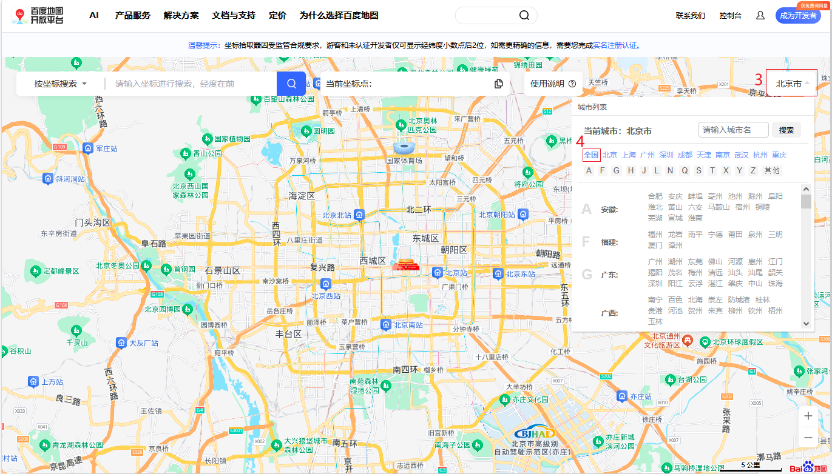This screenshot has height=474, width=832.
Task: Click the 北京东站 station marker
Action: click(x=498, y=273)
